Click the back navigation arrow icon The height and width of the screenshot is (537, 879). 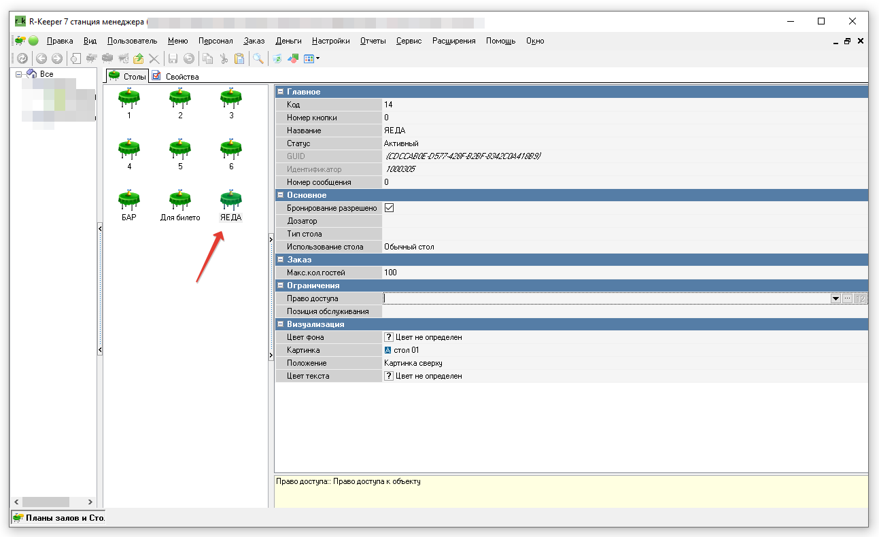tap(41, 59)
